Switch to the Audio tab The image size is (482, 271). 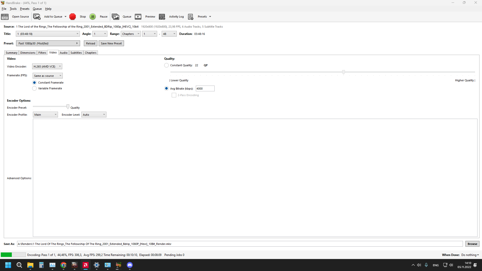(64, 53)
